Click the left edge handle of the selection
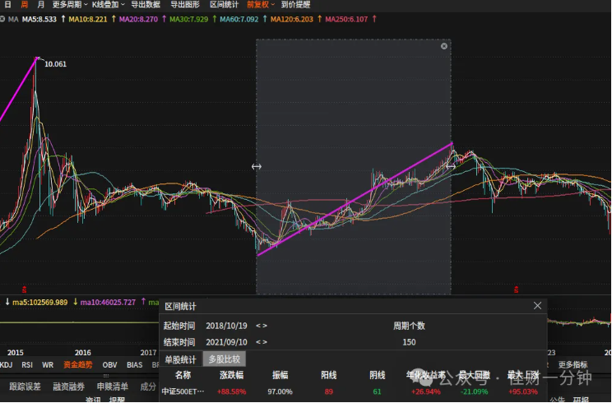The image size is (612, 403). coord(257,167)
